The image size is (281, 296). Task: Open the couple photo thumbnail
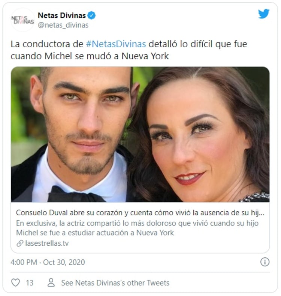(140, 134)
